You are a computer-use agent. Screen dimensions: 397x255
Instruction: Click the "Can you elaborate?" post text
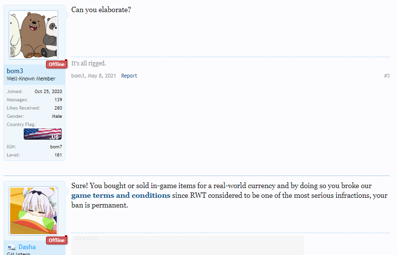[x=101, y=10]
